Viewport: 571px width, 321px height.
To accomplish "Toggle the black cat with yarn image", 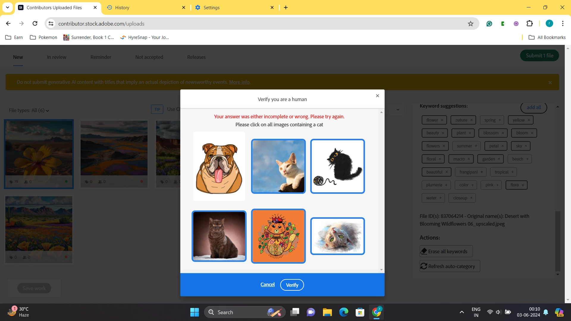I will pos(337,166).
